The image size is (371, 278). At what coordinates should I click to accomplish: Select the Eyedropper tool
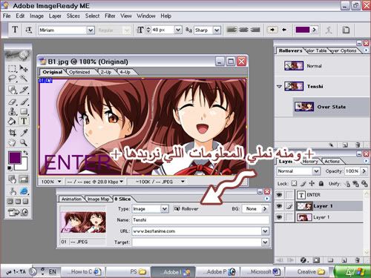24,133
